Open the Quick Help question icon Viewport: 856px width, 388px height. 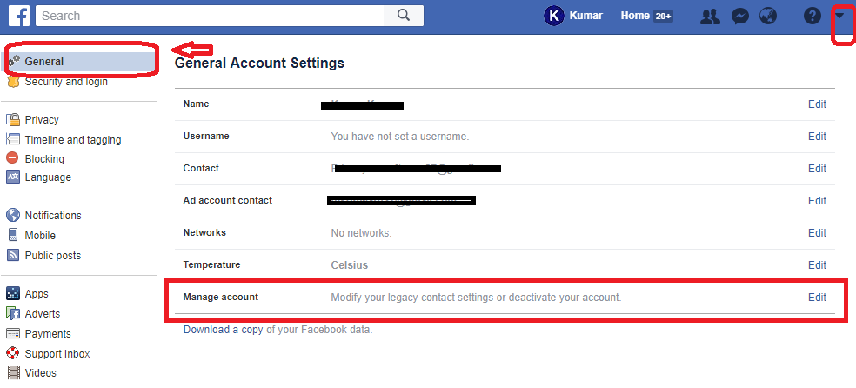point(812,16)
